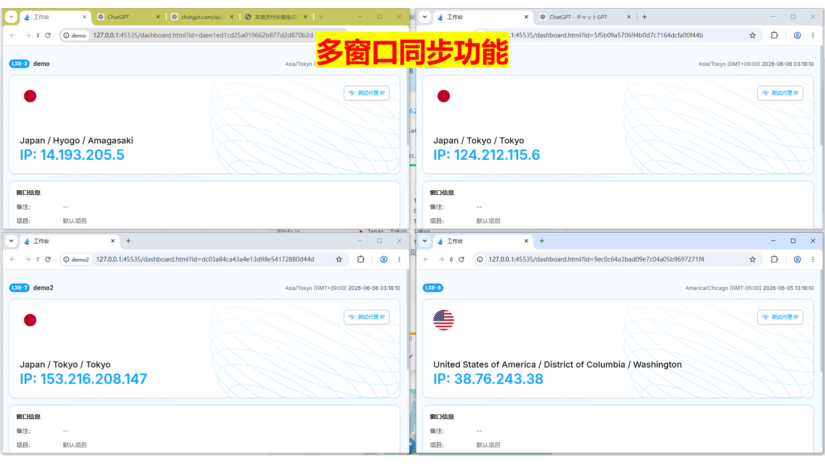Click IP: 14.193.205.5

click(72, 155)
